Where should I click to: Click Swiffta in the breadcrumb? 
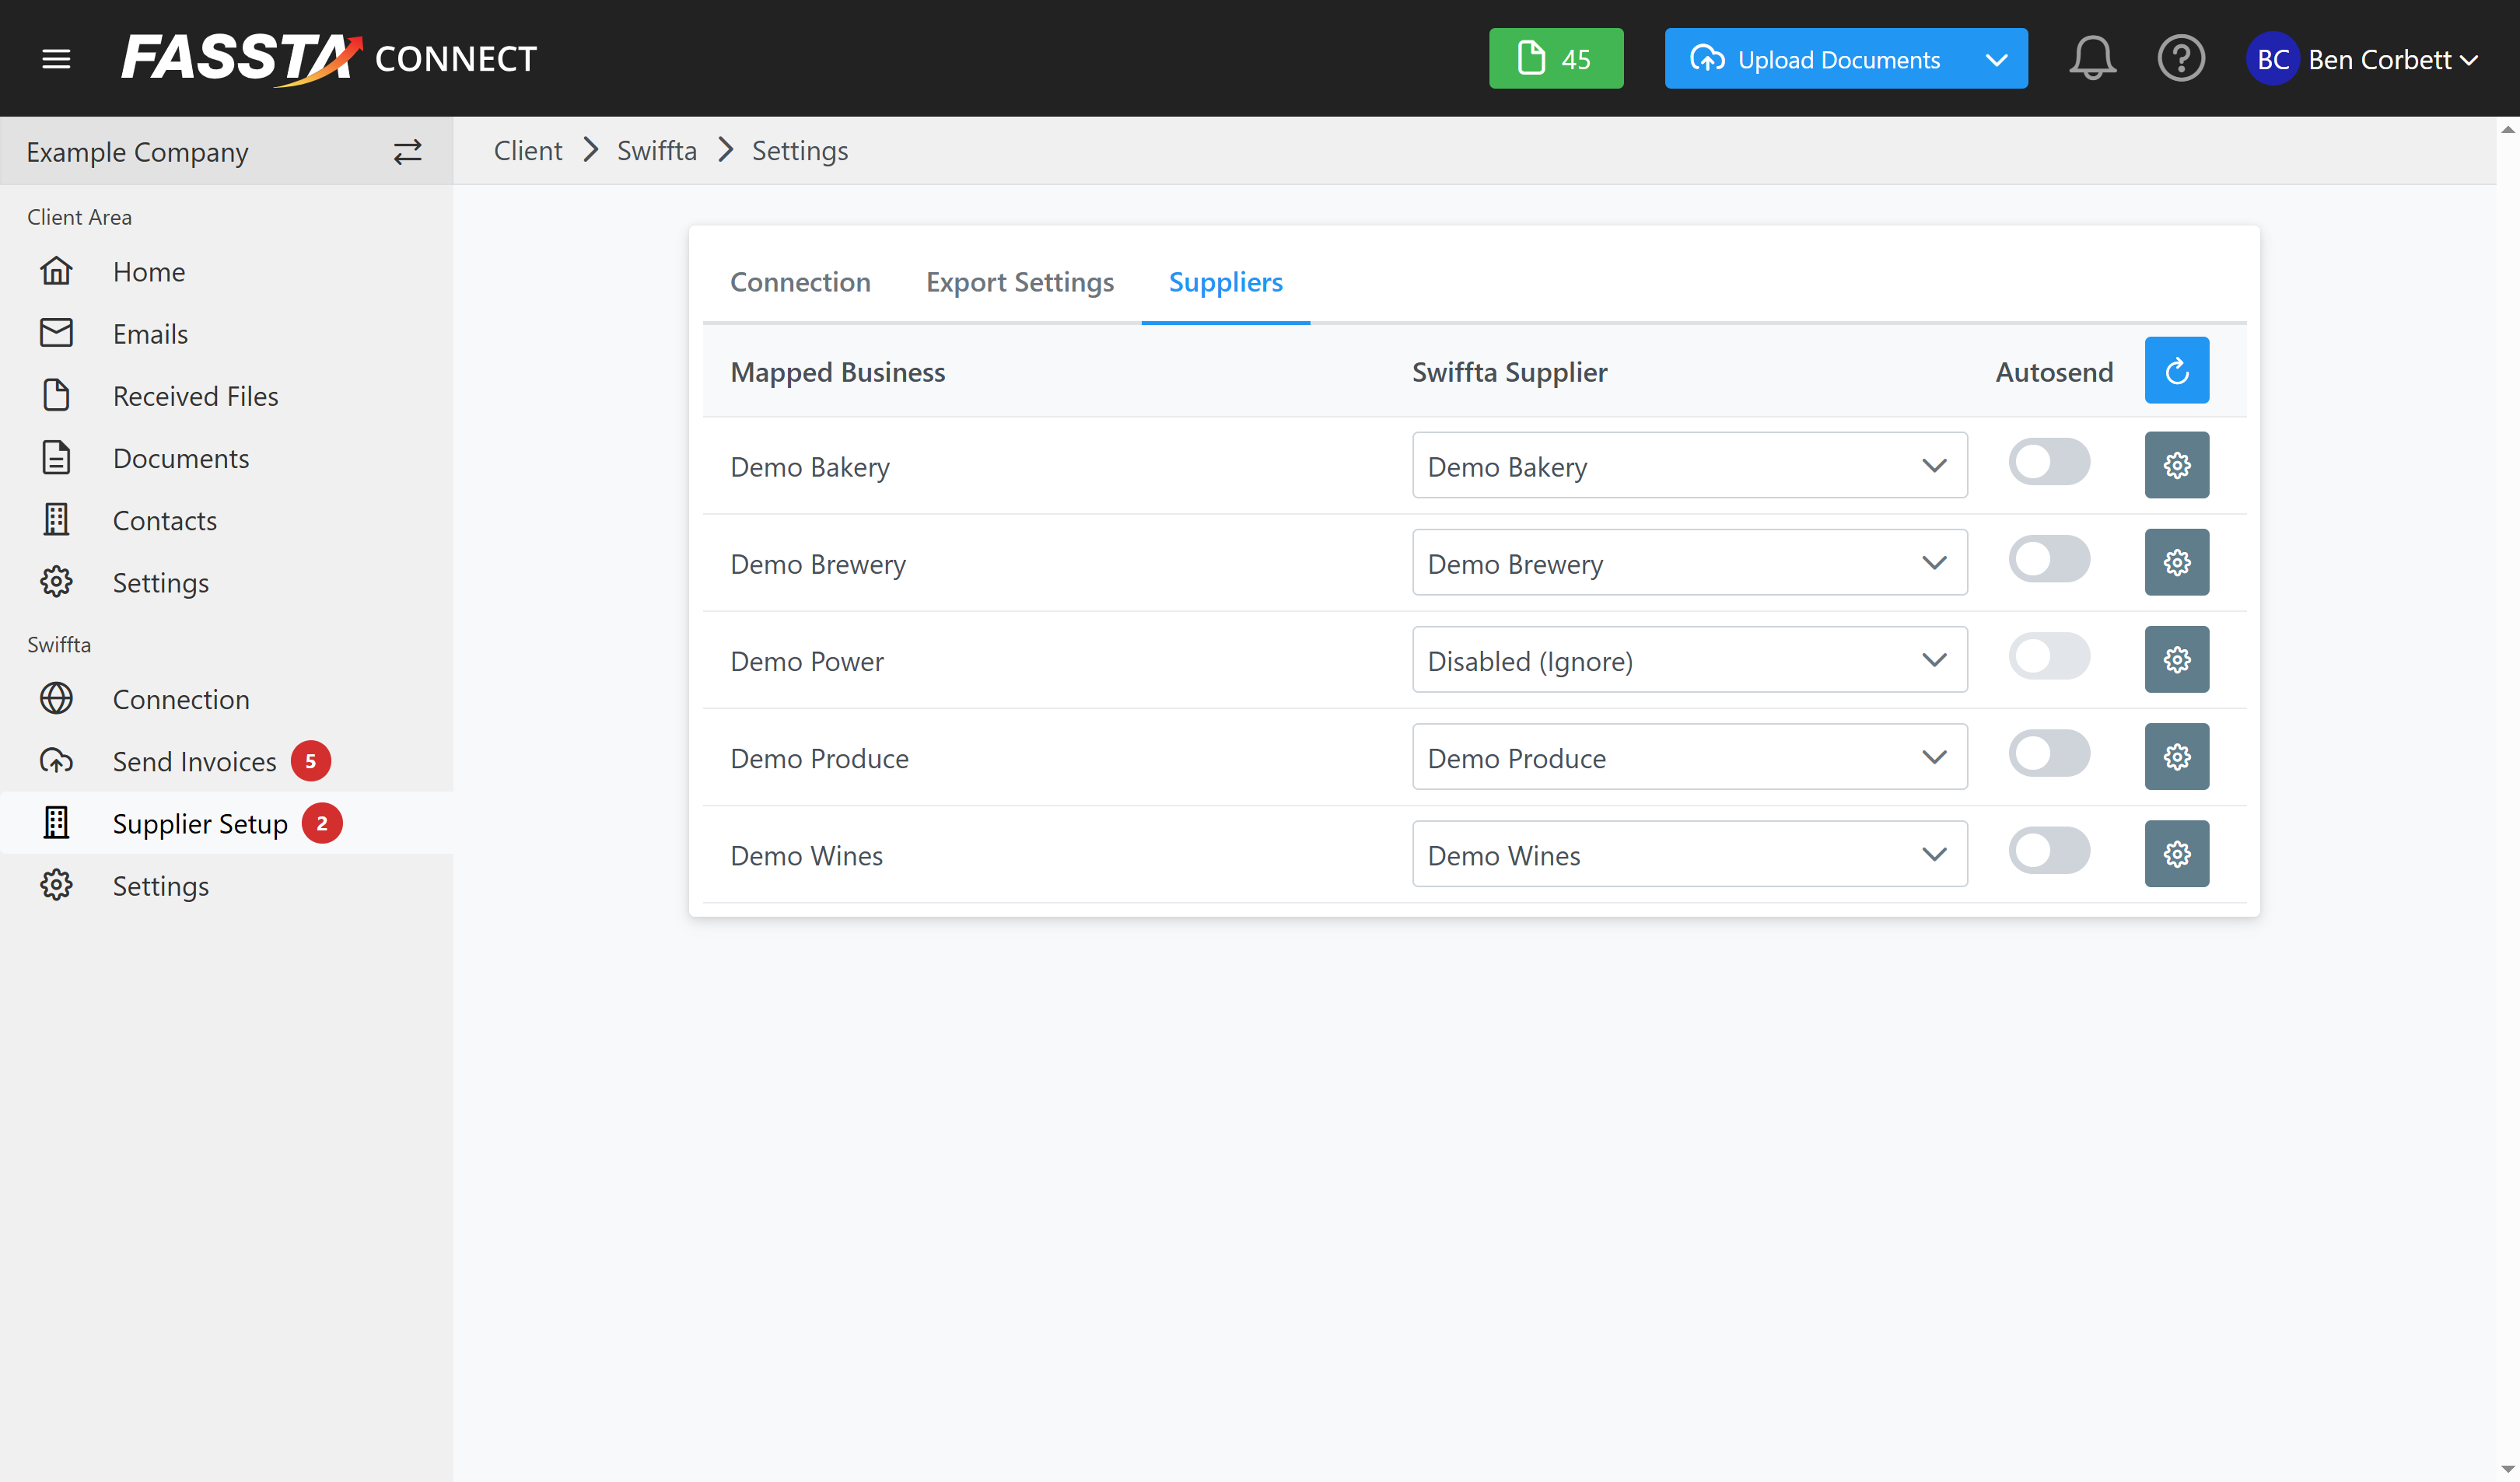656,151
